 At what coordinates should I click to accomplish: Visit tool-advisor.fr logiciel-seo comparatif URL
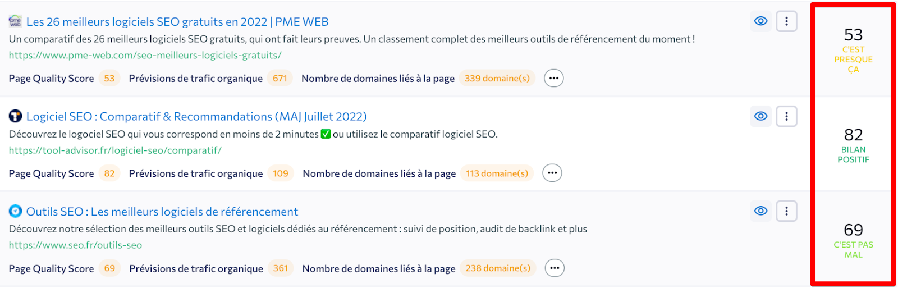click(115, 150)
